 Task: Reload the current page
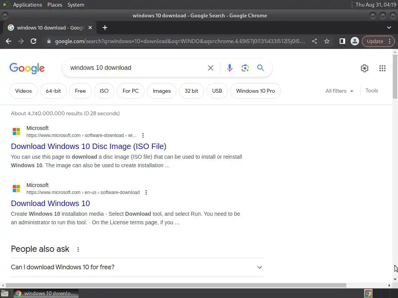[33, 41]
